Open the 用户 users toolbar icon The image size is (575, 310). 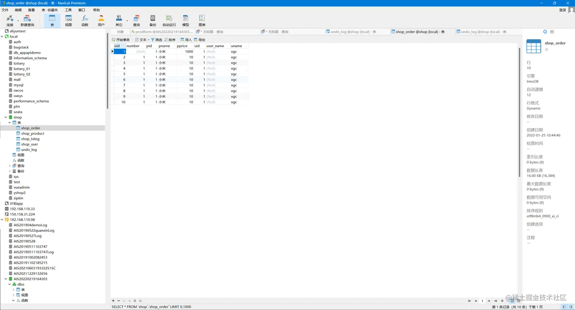(101, 21)
